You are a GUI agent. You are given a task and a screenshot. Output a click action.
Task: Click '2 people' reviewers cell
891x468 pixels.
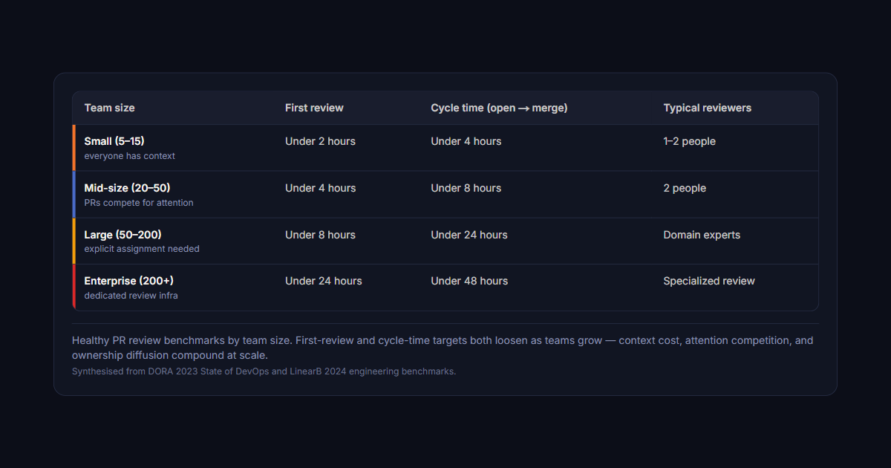[685, 188]
